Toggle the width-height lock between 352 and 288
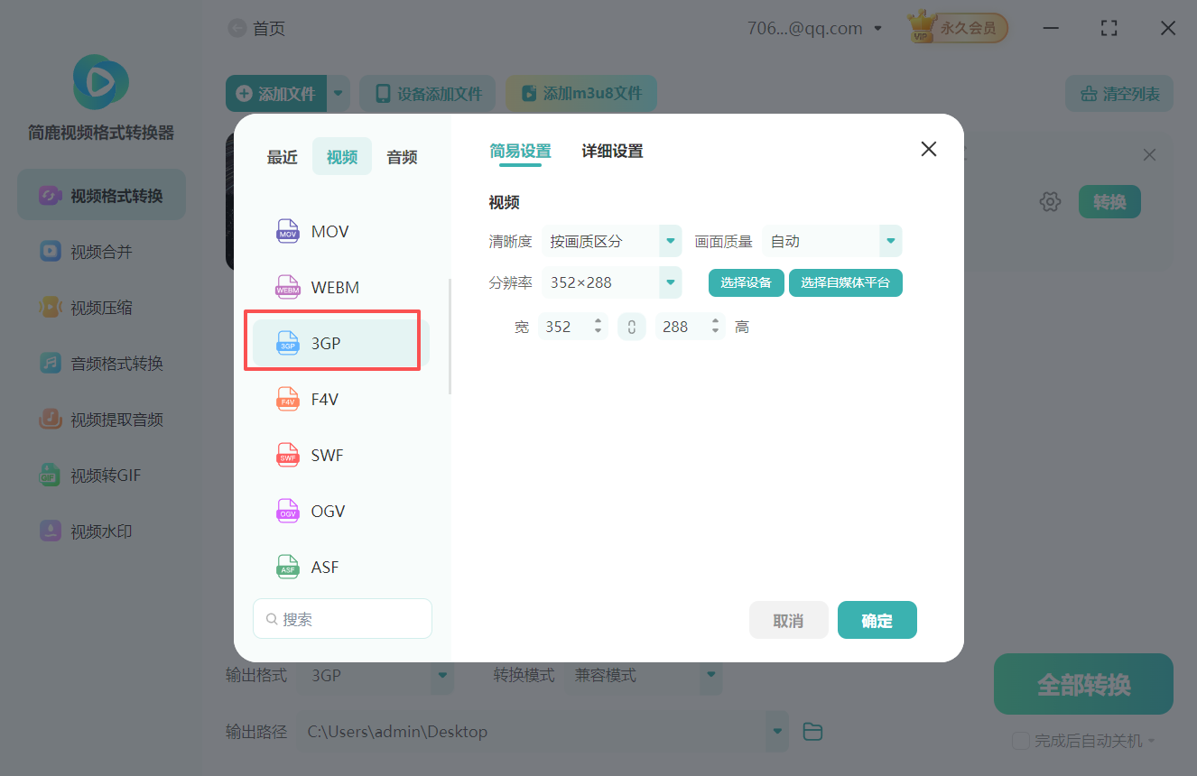1197x776 pixels. (631, 326)
